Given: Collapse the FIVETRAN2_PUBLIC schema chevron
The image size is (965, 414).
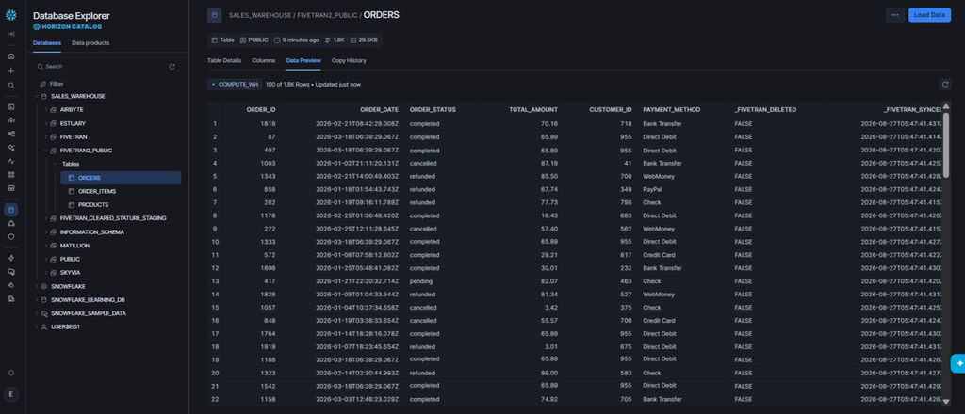Looking at the screenshot, I should click(45, 151).
